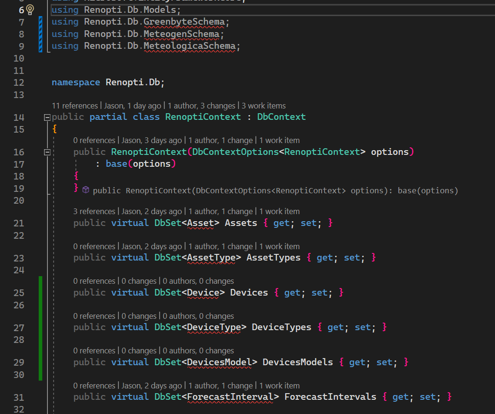Click the namespace keyword on line 12
The width and height of the screenshot is (495, 414).
click(x=76, y=82)
